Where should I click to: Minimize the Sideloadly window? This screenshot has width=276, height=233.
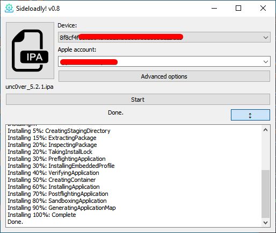pyautogui.click(x=214, y=8)
